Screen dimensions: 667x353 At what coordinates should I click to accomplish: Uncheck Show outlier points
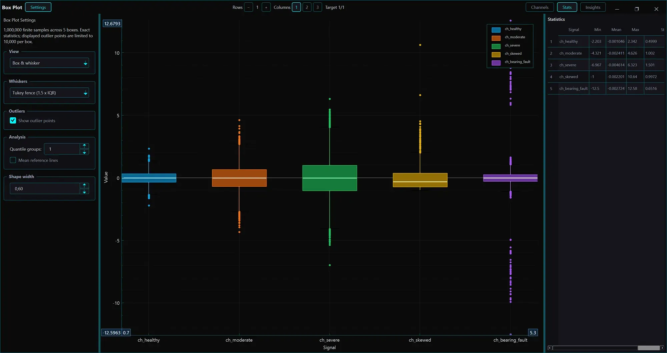13,121
